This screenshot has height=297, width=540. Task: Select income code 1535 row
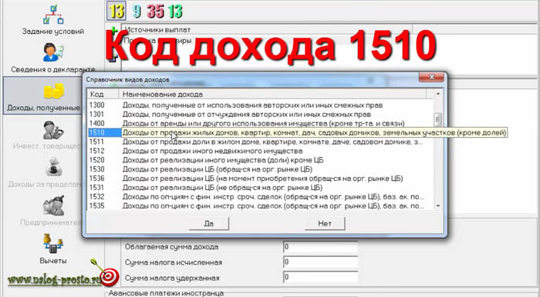point(261,206)
